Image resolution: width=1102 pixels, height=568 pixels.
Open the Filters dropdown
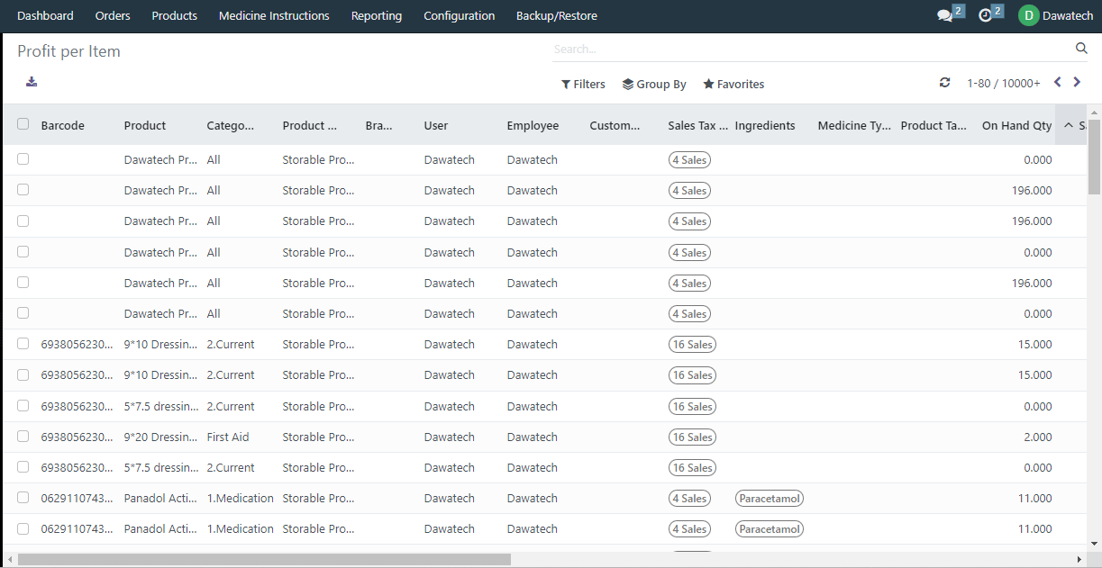coord(583,84)
